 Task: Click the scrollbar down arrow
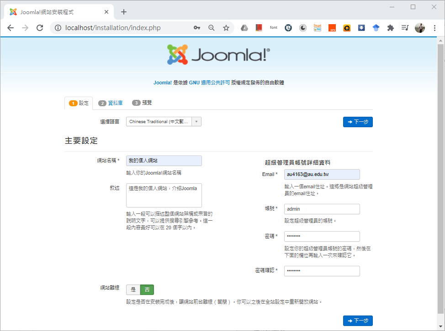pos(440,326)
